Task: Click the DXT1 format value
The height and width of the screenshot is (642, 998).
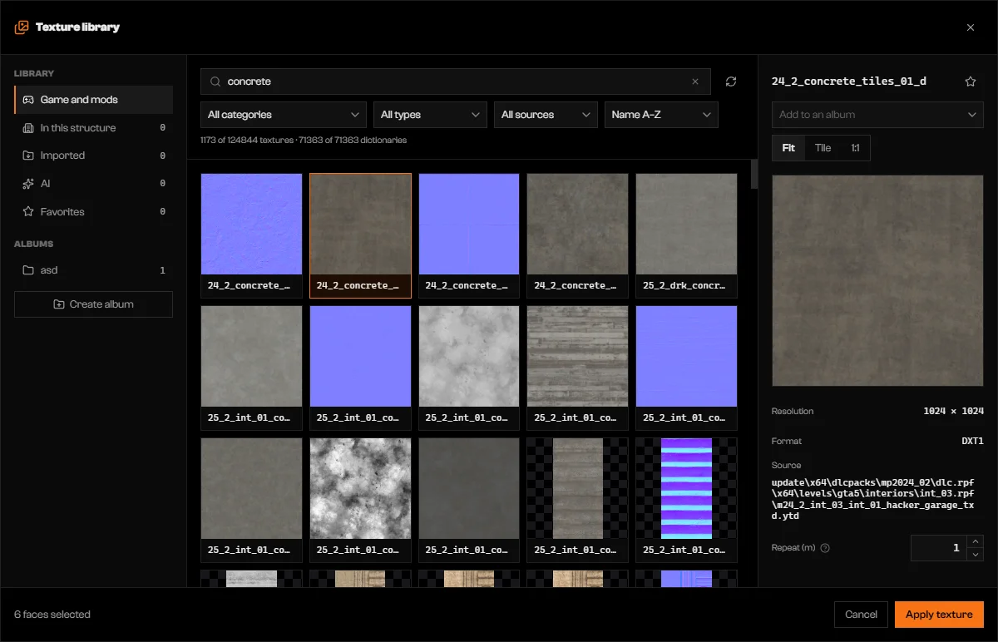Action: pos(972,441)
